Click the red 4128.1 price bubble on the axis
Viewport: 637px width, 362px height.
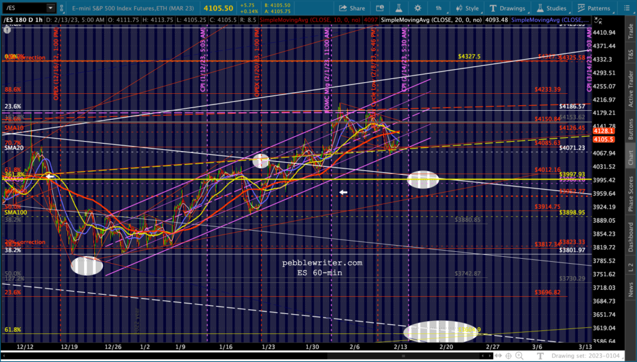coord(603,131)
